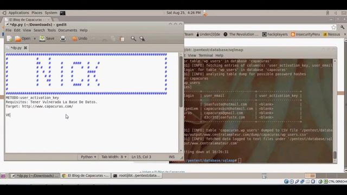This screenshot has width=347, height=195.
Task: Click the user_activation_key column header in terminal
Action: (278, 96)
